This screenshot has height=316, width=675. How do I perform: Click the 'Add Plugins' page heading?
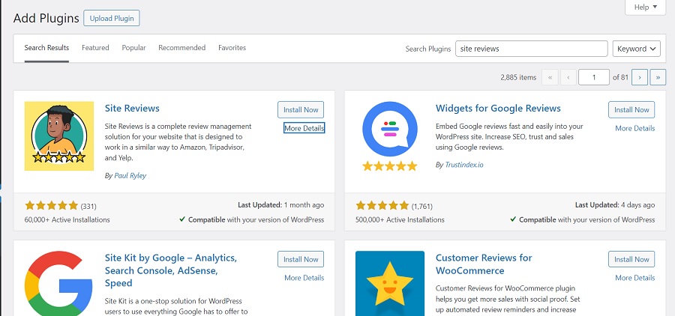click(x=46, y=18)
